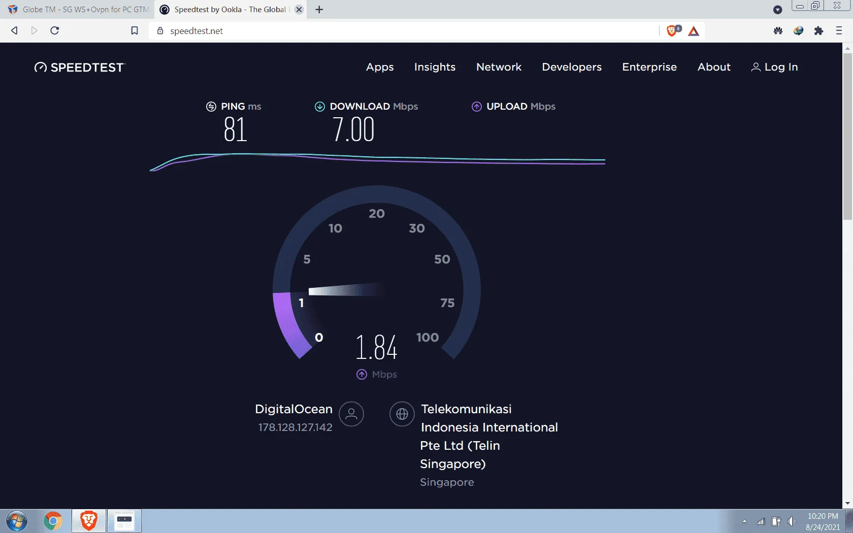Screen dimensions: 853x533
Task: Click the Brave browser taskbar icon
Action: [x=89, y=521]
